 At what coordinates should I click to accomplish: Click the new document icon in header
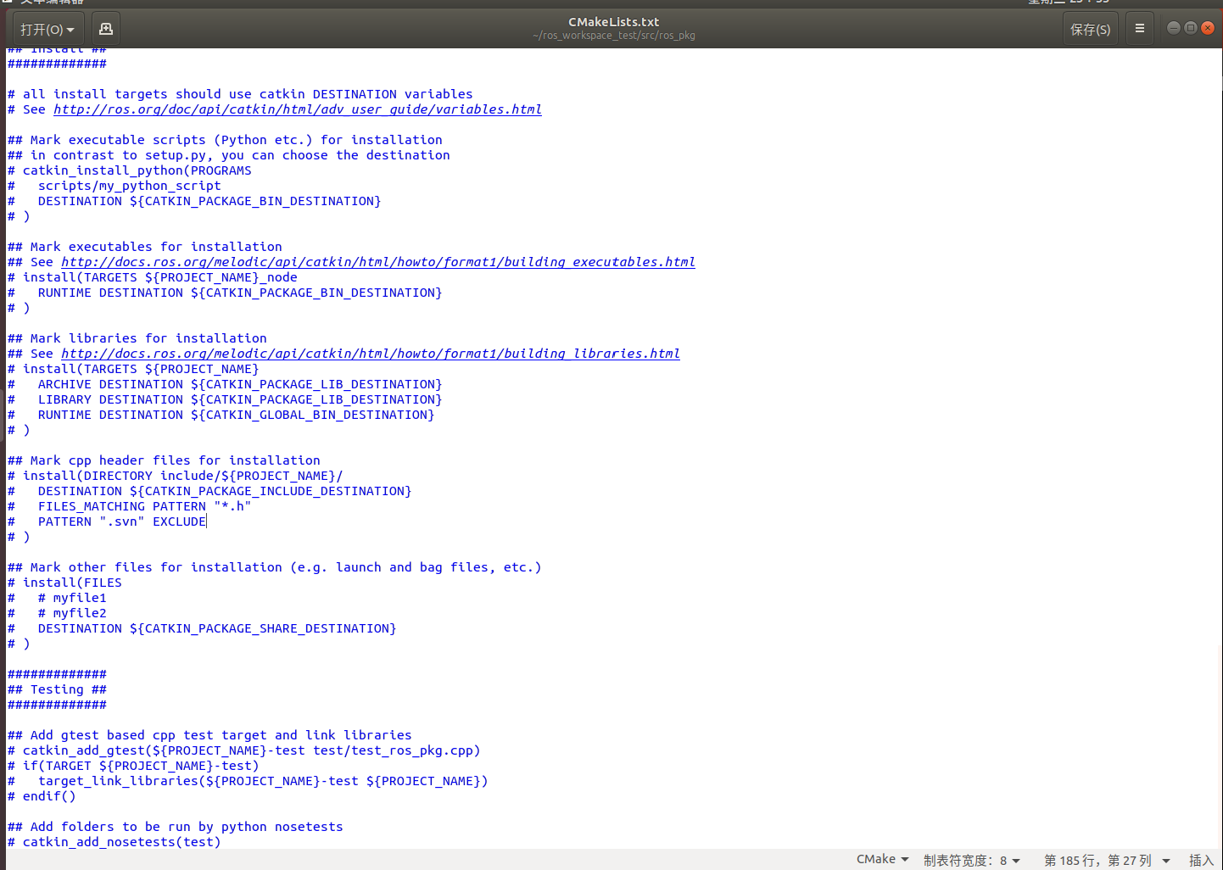(x=105, y=29)
